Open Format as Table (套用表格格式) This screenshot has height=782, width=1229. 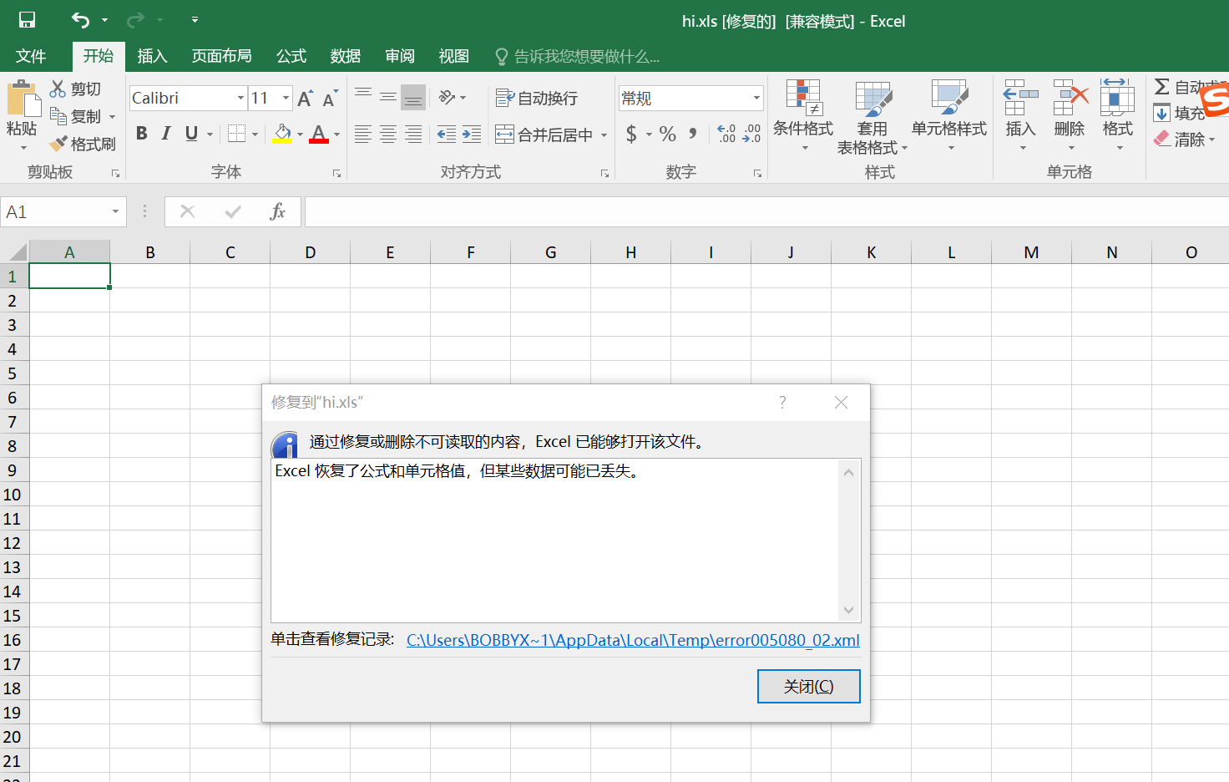[872, 117]
